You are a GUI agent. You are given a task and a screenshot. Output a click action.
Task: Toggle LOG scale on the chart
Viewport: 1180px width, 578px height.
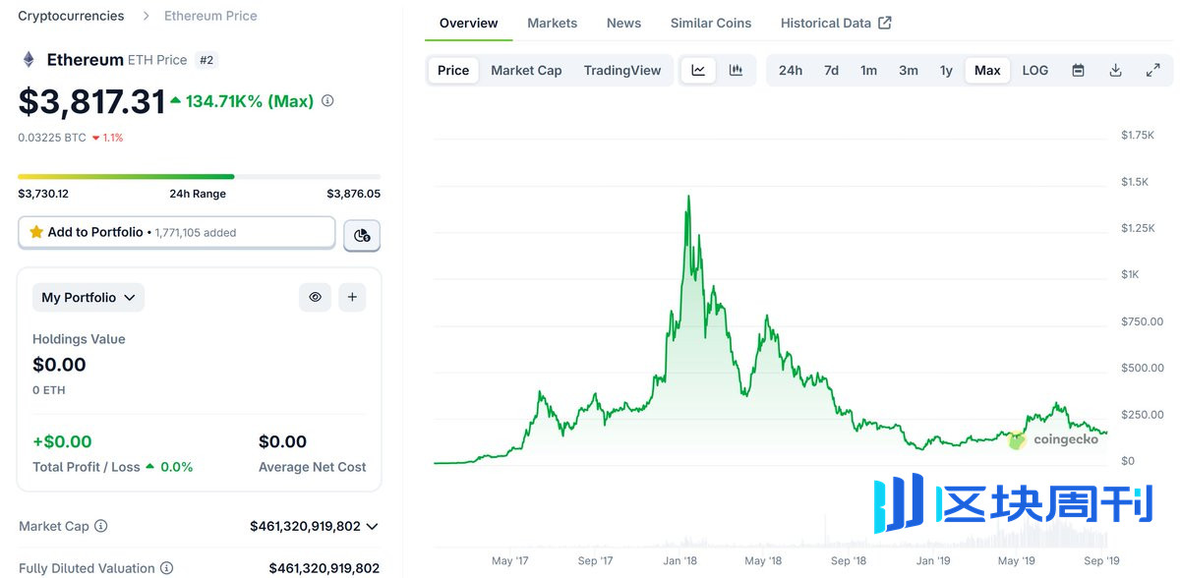[x=1035, y=70]
